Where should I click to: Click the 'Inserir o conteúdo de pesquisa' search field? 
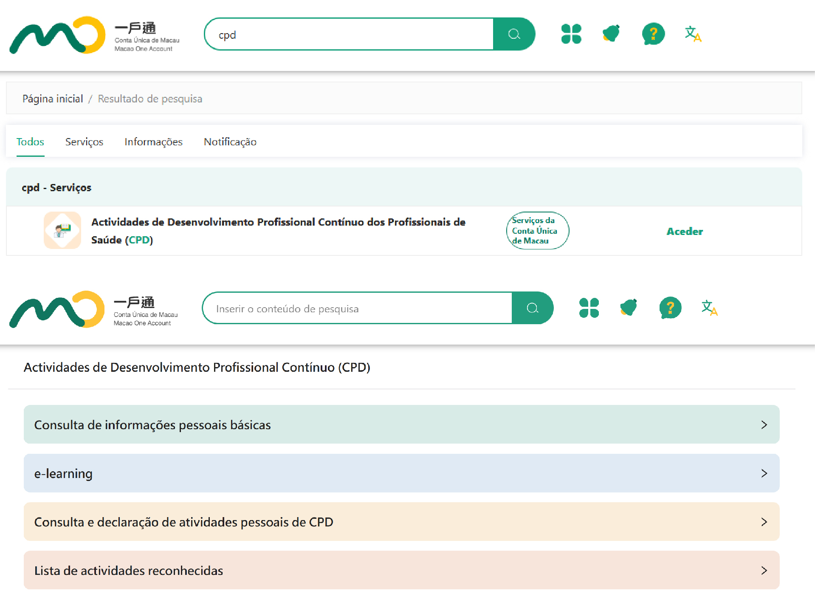(x=357, y=308)
